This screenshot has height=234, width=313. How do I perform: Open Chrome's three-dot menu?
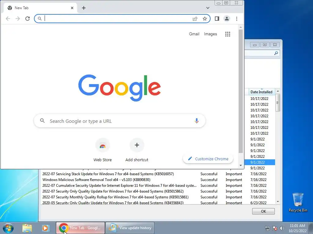click(237, 19)
